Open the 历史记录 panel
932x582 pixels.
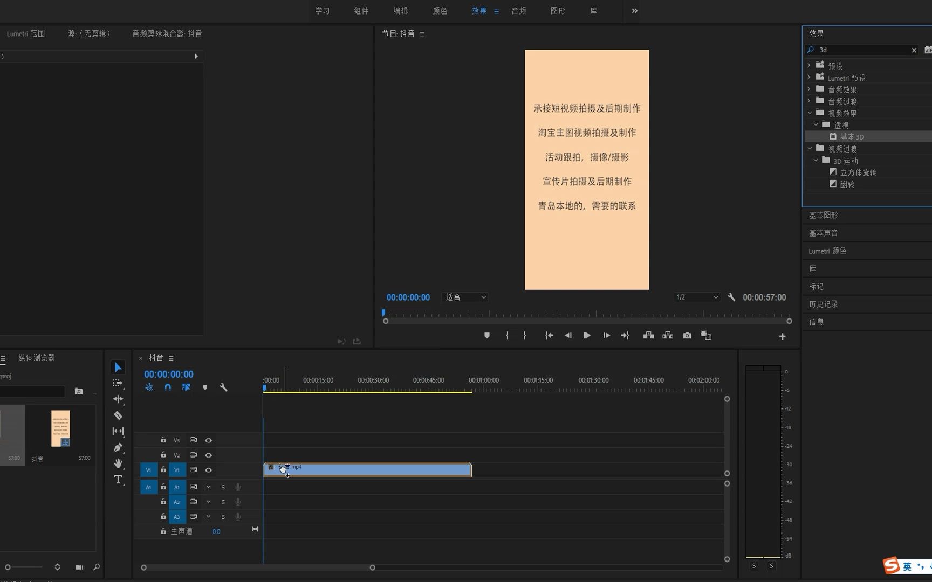(823, 304)
